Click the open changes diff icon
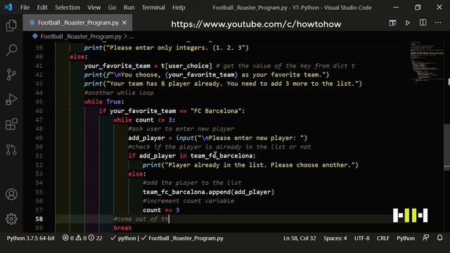Viewport: 450px width, 253px height. [x=392, y=23]
